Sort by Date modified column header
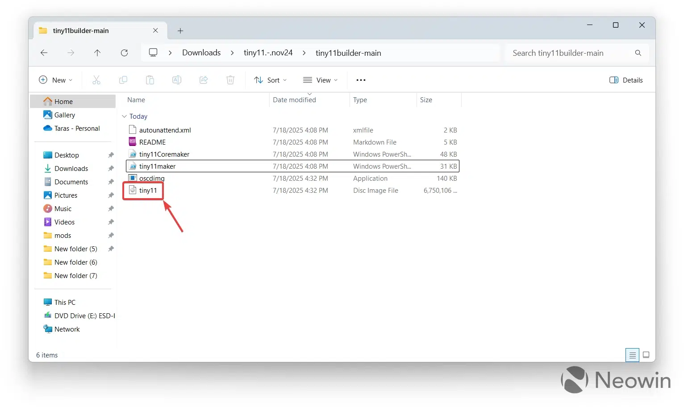The image size is (684, 407). pyautogui.click(x=295, y=100)
